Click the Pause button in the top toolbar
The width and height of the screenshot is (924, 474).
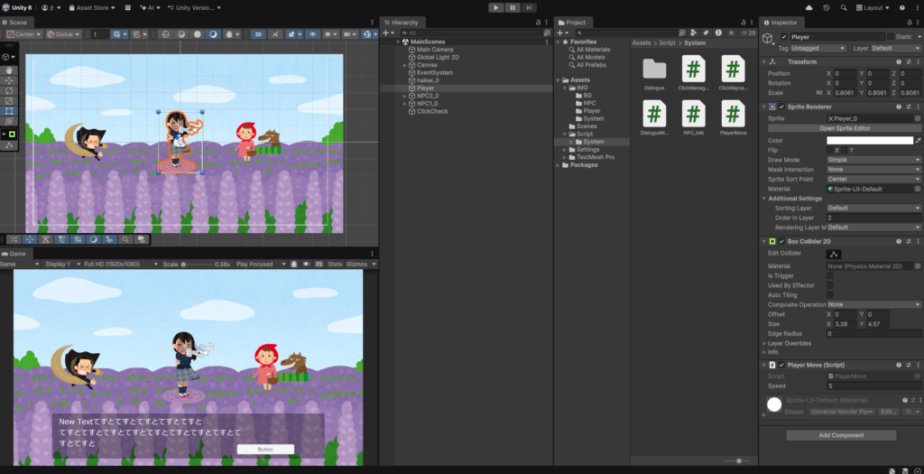coord(513,7)
